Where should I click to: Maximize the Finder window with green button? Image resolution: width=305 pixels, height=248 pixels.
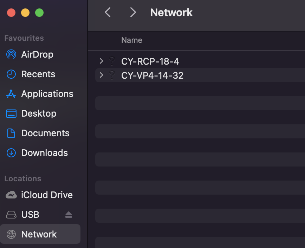(x=39, y=13)
